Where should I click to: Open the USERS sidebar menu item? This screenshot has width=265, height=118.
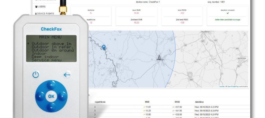tap(40, 6)
